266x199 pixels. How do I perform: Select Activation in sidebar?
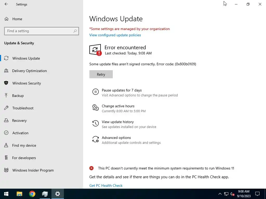pyautogui.click(x=20, y=133)
